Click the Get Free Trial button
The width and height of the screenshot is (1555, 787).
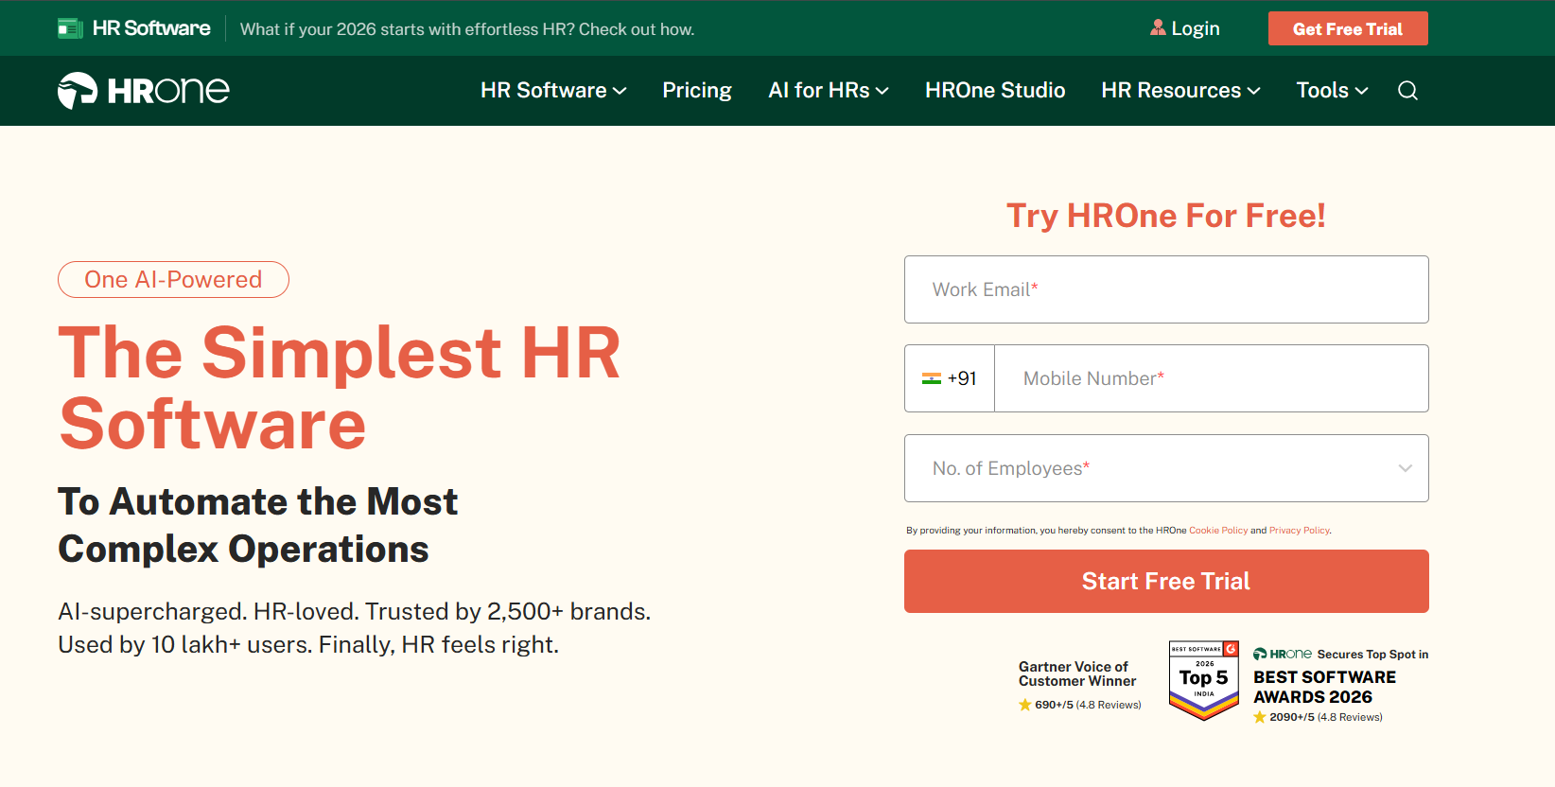tap(1348, 28)
